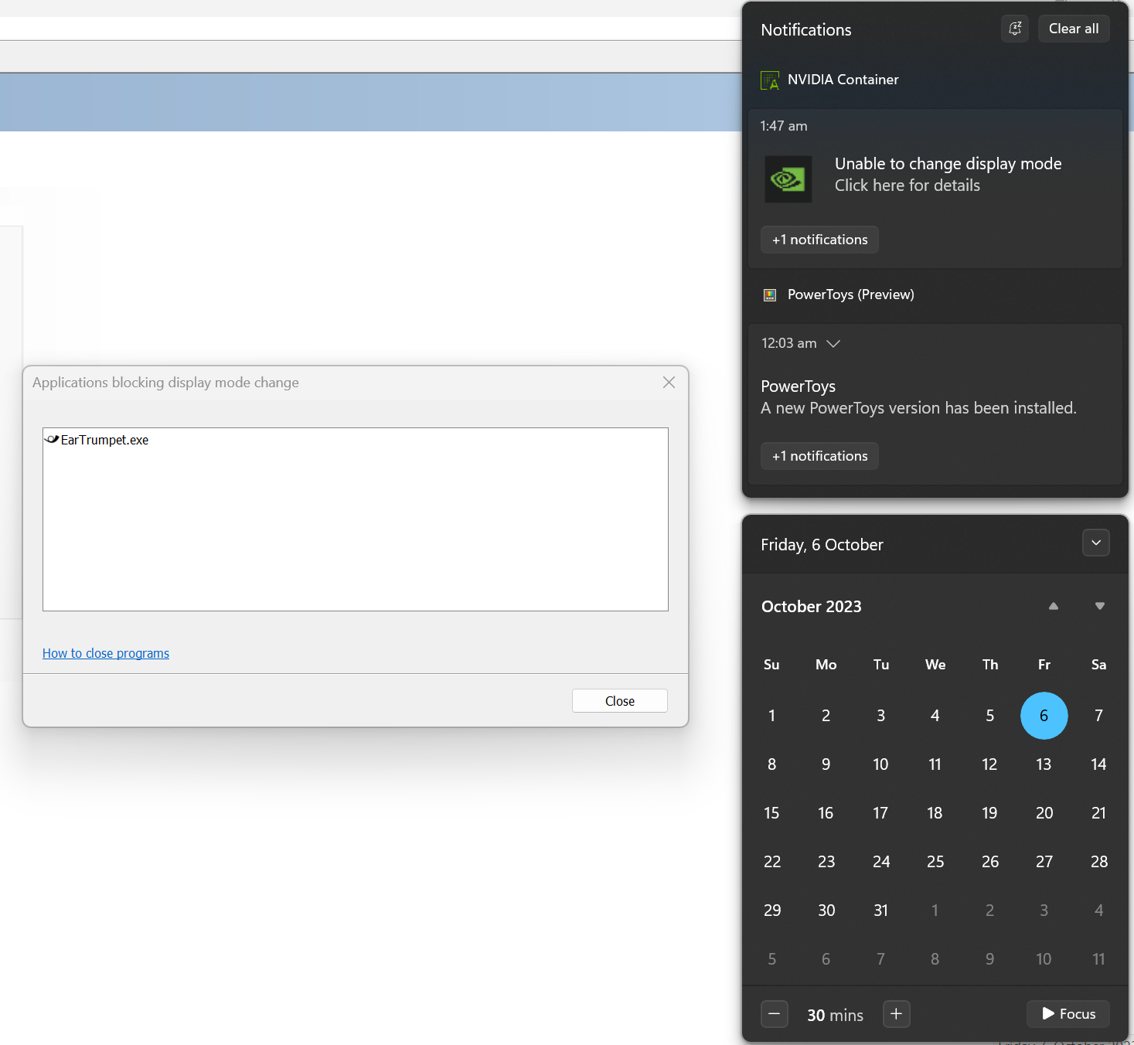Click the NVIDIA logo thumbnail in the notification
Image resolution: width=1134 pixels, height=1045 pixels.
[788, 179]
